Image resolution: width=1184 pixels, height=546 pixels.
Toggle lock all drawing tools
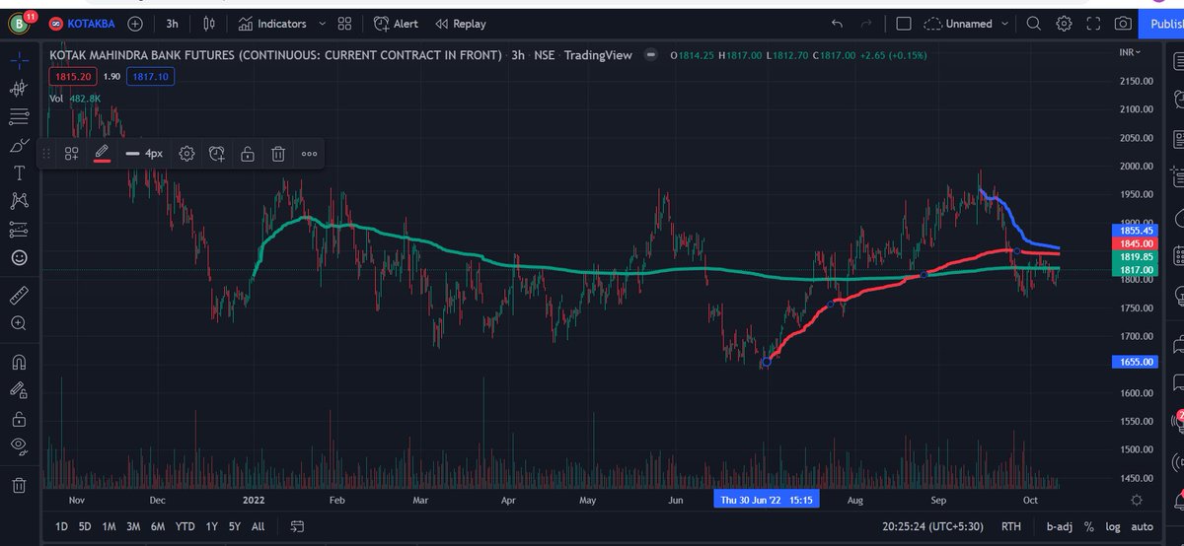tap(19, 418)
